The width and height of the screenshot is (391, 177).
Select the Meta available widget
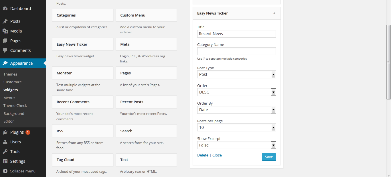(146, 44)
